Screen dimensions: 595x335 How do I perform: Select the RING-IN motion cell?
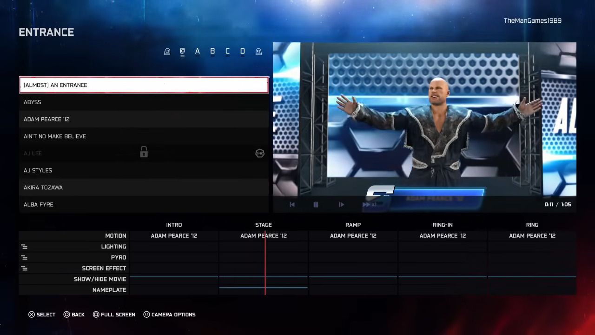(443, 236)
